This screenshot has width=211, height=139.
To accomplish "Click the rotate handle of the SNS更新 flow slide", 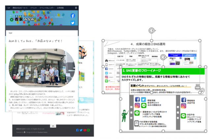I will pyautogui.click(x=164, y=57).
